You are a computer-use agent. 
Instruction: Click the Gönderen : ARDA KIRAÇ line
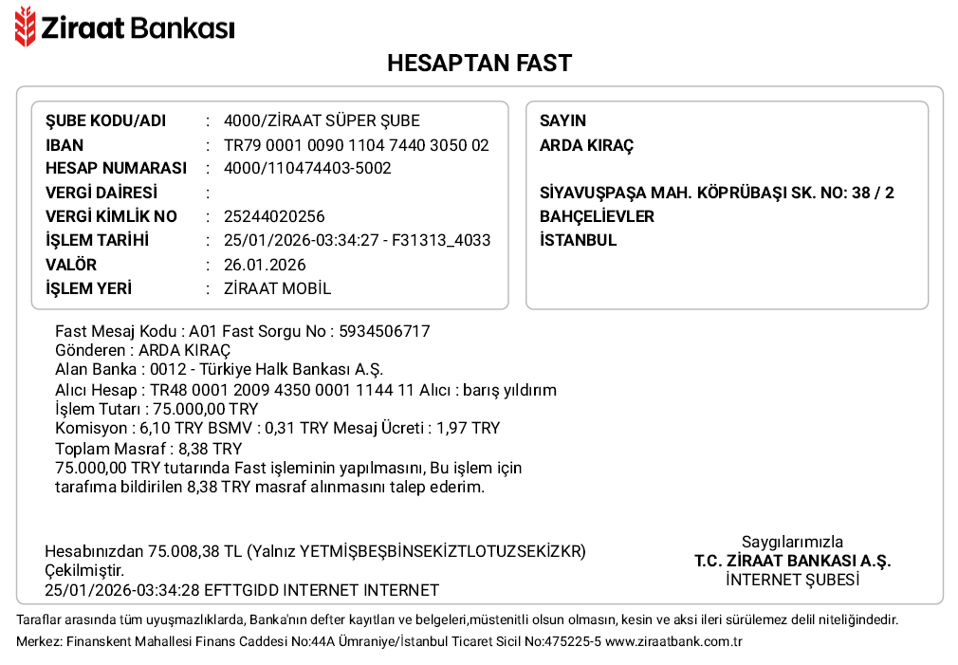click(x=143, y=350)
